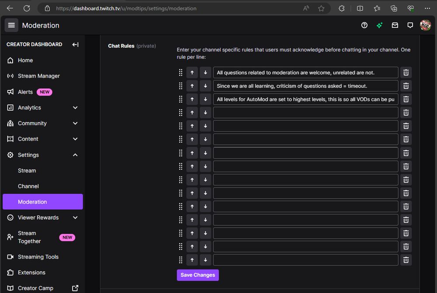Click your profile avatar picture
This screenshot has height=293, width=437.
coord(425,25)
